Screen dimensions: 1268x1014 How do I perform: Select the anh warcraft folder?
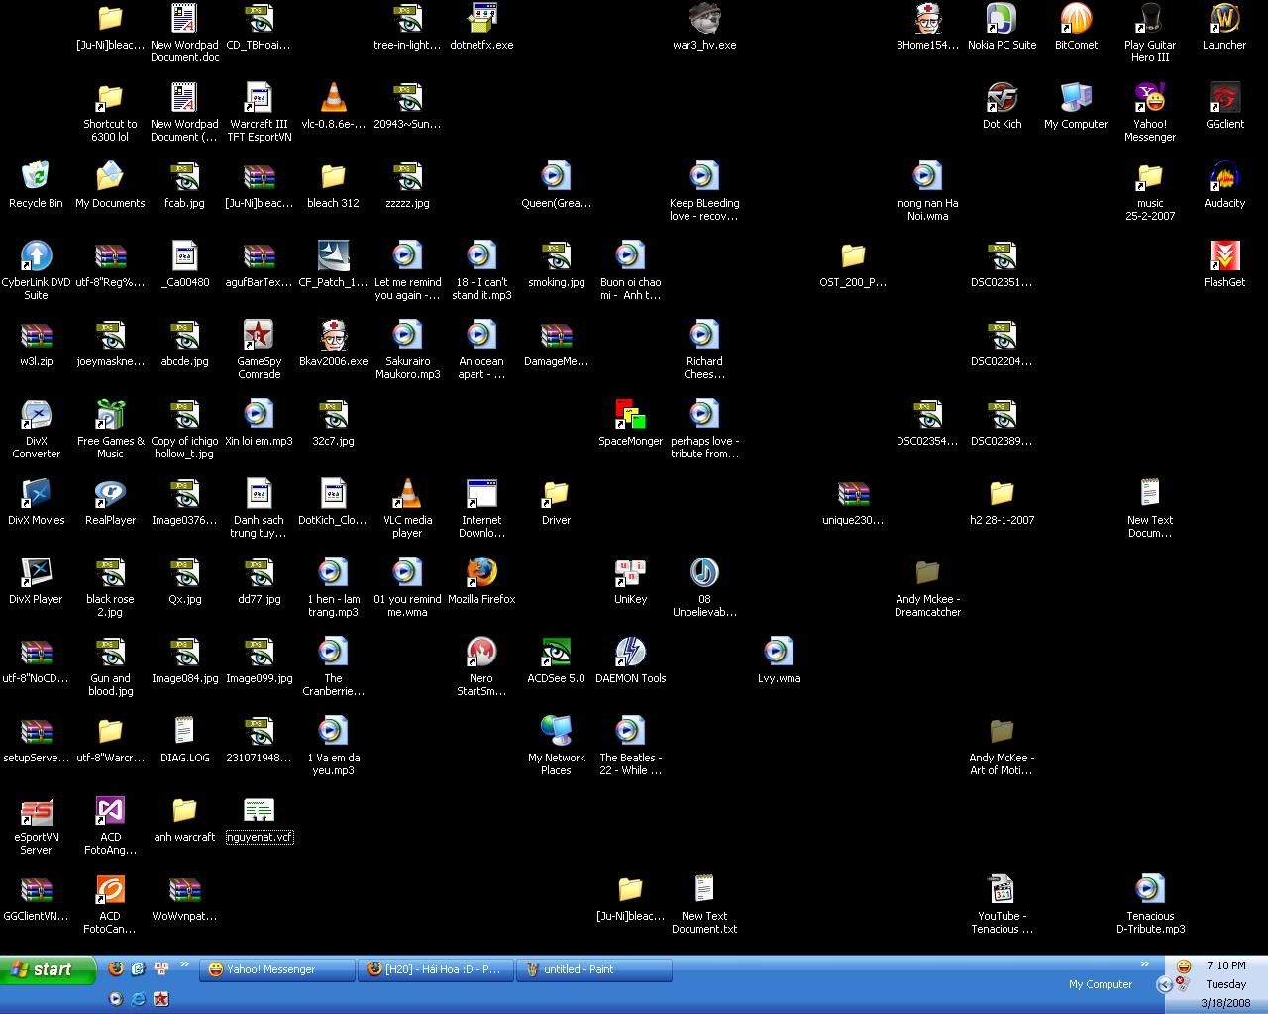pos(184,818)
